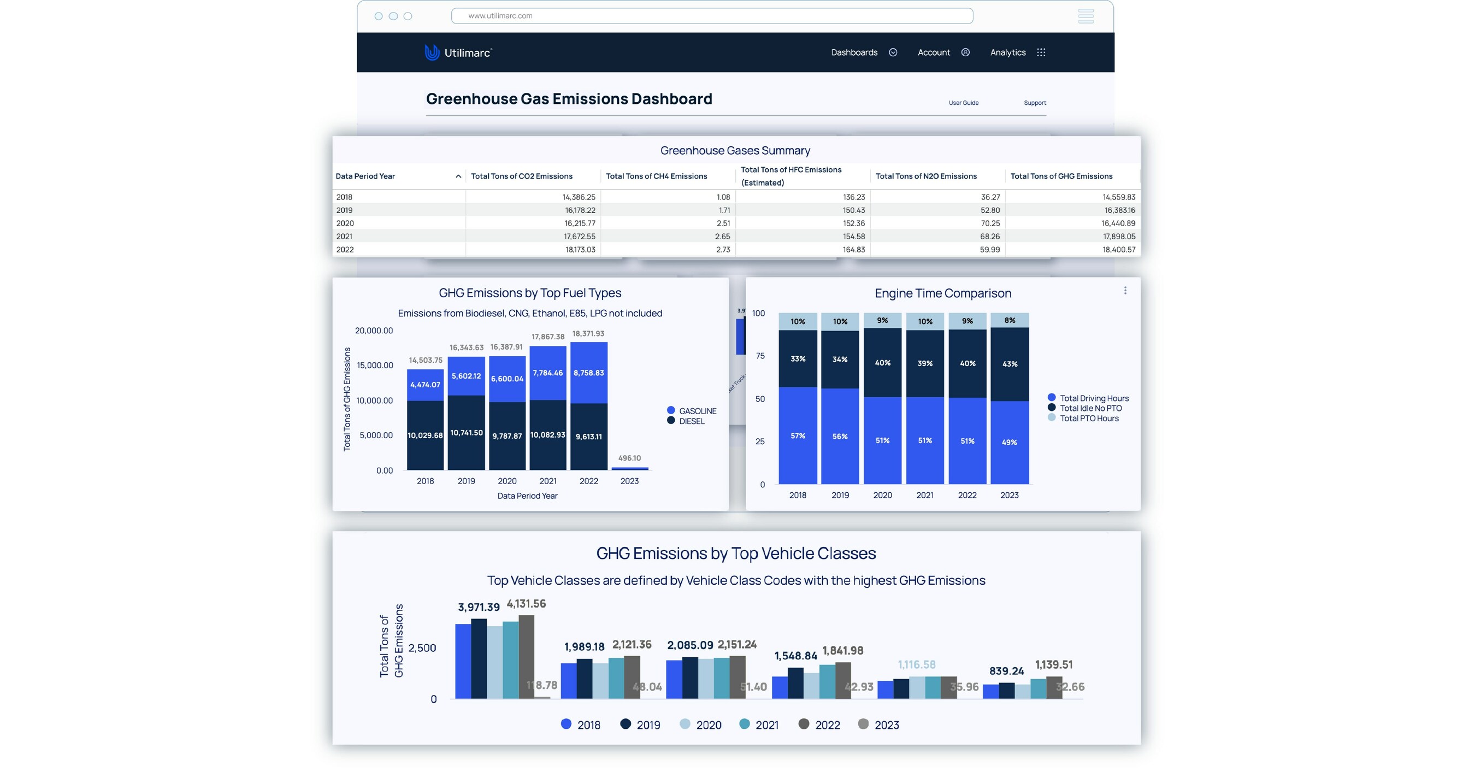The image size is (1475, 772).
Task: Click the Support link
Action: point(1035,103)
